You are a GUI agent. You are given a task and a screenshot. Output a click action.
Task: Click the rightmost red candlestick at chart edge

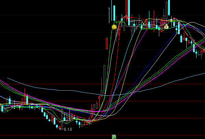204,51
